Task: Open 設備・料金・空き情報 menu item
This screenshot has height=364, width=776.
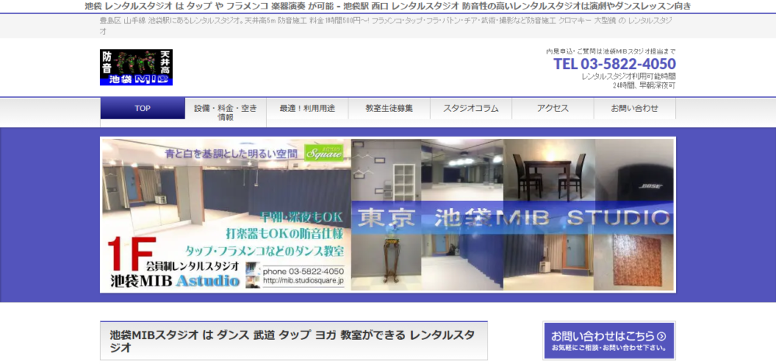Action: (226, 113)
